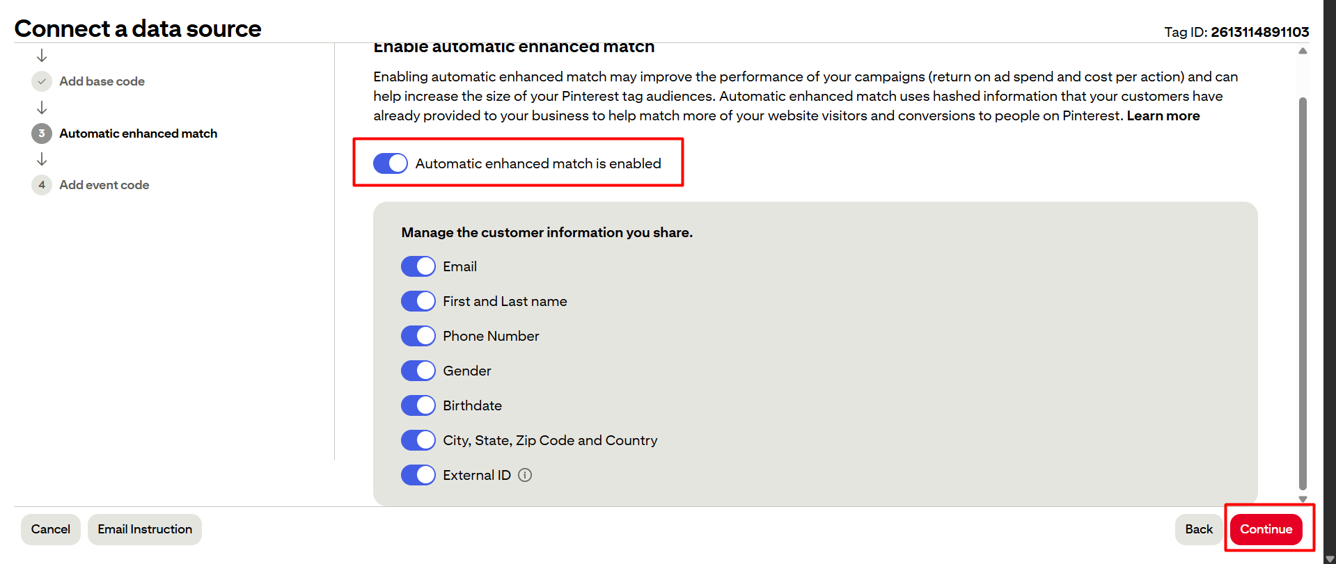
Task: Turn off Email sharing toggle
Action: tap(418, 266)
